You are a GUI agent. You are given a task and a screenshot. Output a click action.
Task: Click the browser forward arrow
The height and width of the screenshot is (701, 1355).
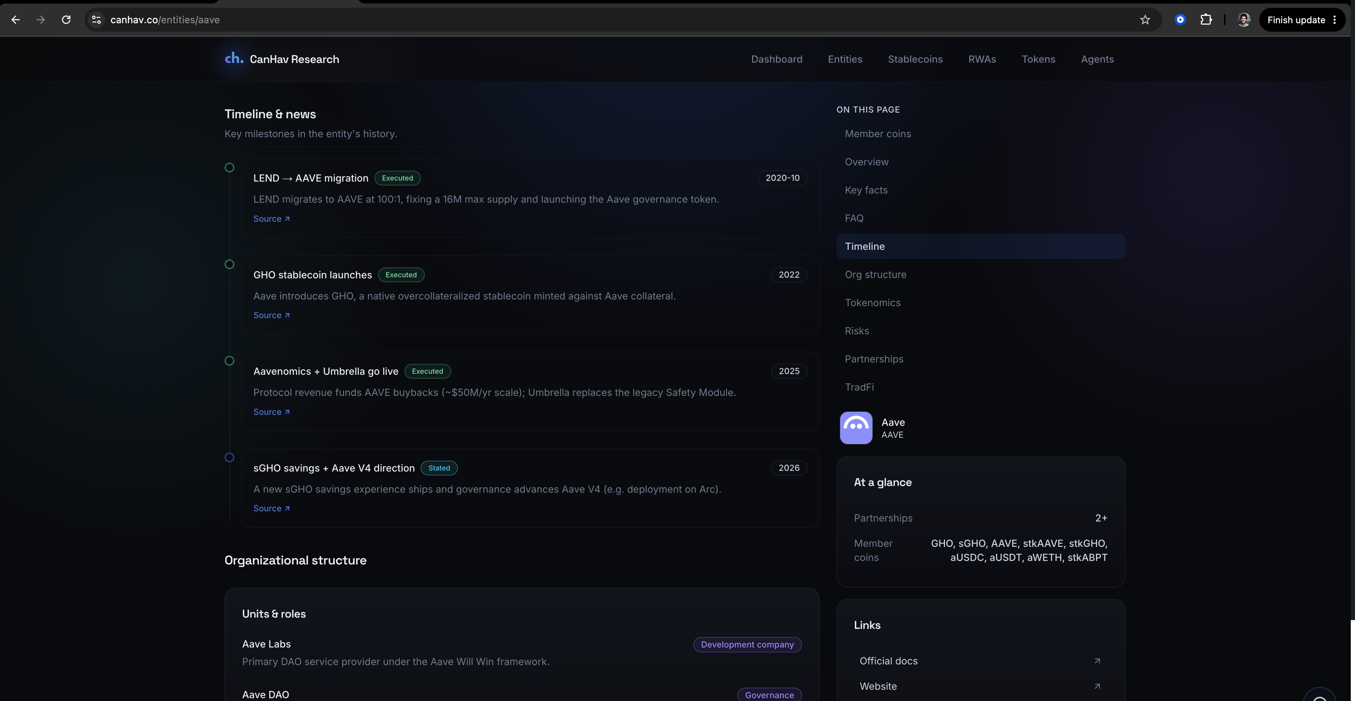point(40,20)
